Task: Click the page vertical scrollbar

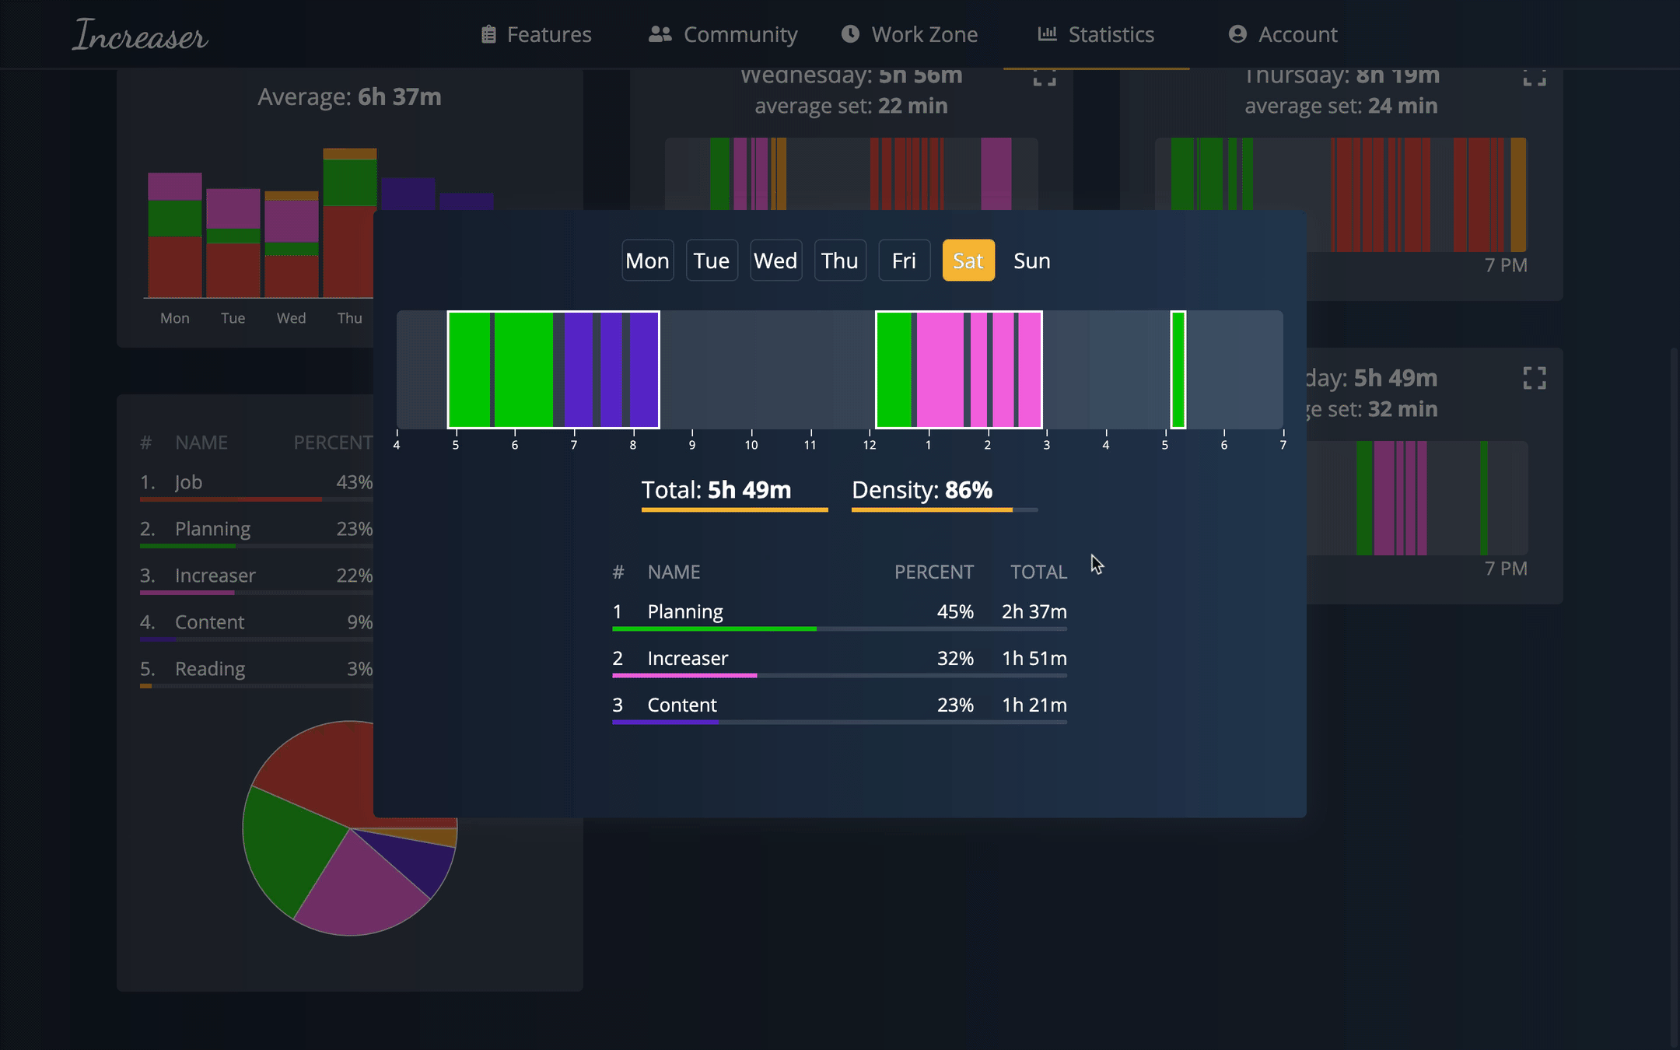Action: pyautogui.click(x=1675, y=696)
